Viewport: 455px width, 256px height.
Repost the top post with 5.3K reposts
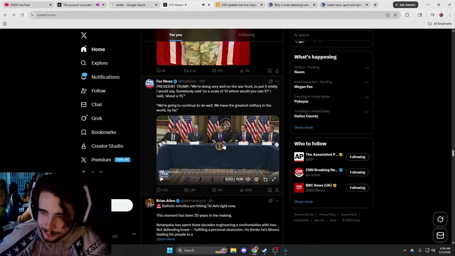[x=190, y=71]
